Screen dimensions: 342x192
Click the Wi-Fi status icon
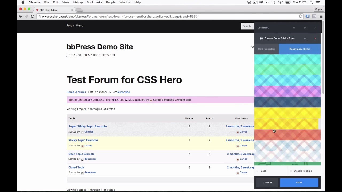tap(281, 2)
